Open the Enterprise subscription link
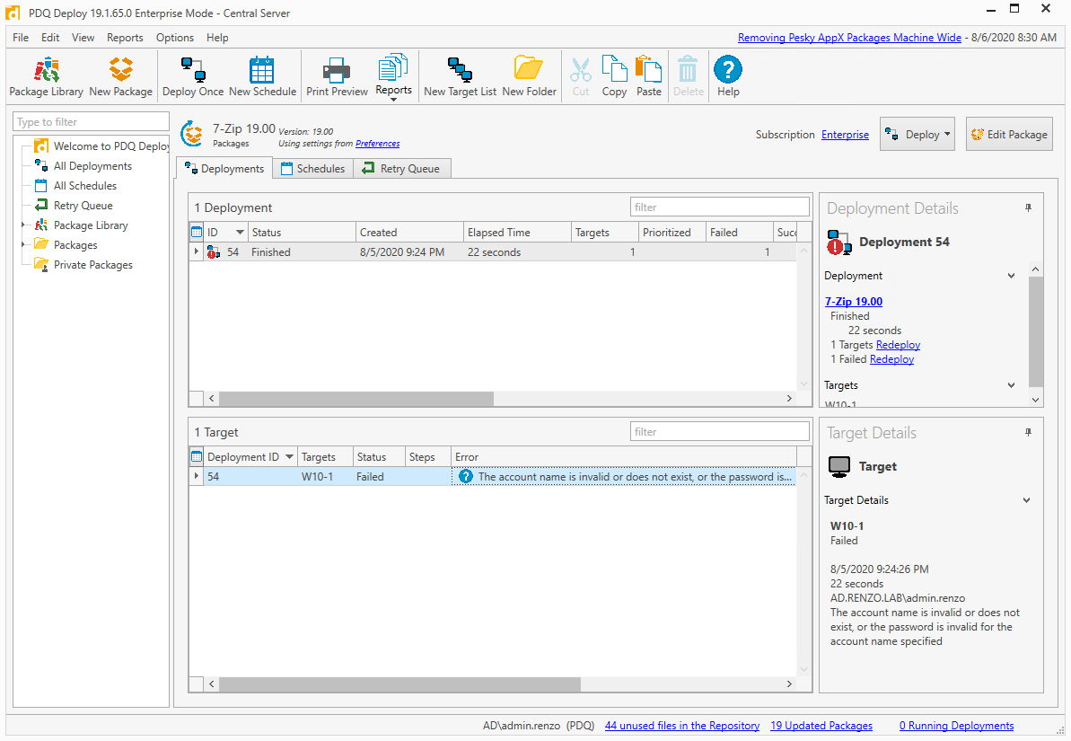1071x741 pixels. (845, 135)
